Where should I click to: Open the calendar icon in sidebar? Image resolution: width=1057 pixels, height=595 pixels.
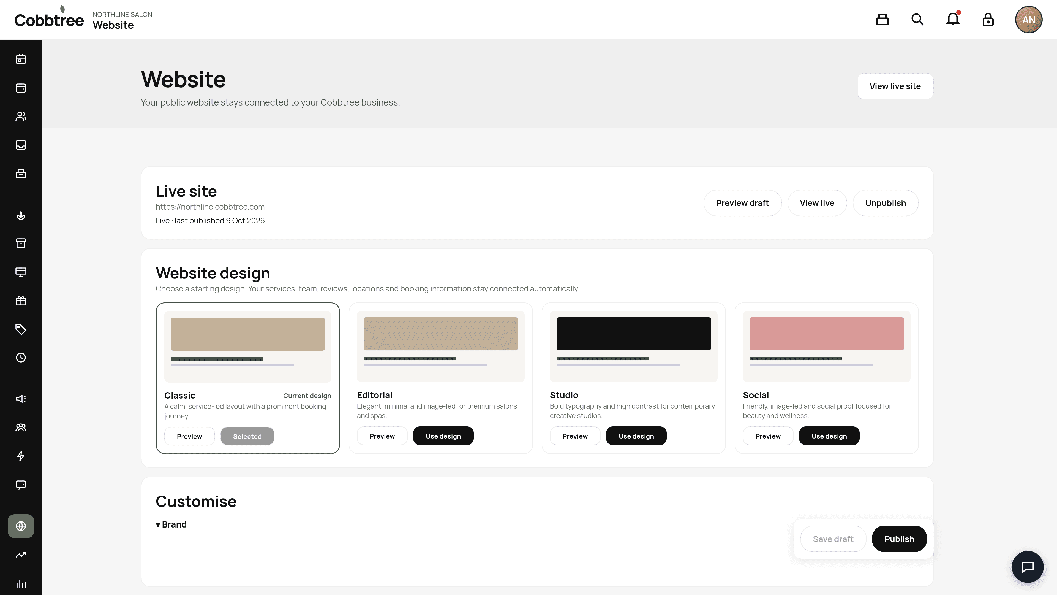tap(21, 59)
